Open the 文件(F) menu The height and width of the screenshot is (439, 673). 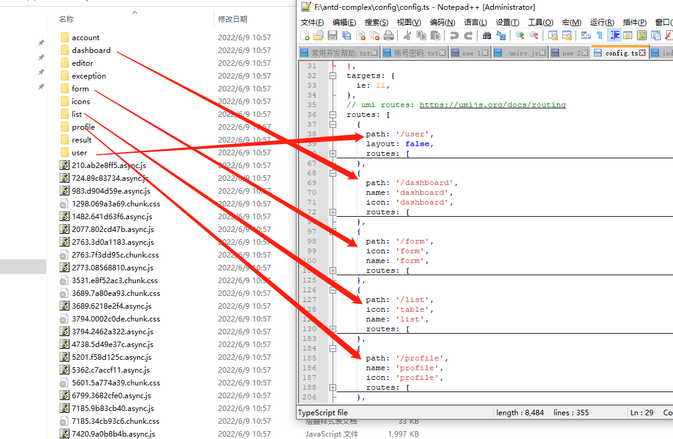[x=312, y=23]
